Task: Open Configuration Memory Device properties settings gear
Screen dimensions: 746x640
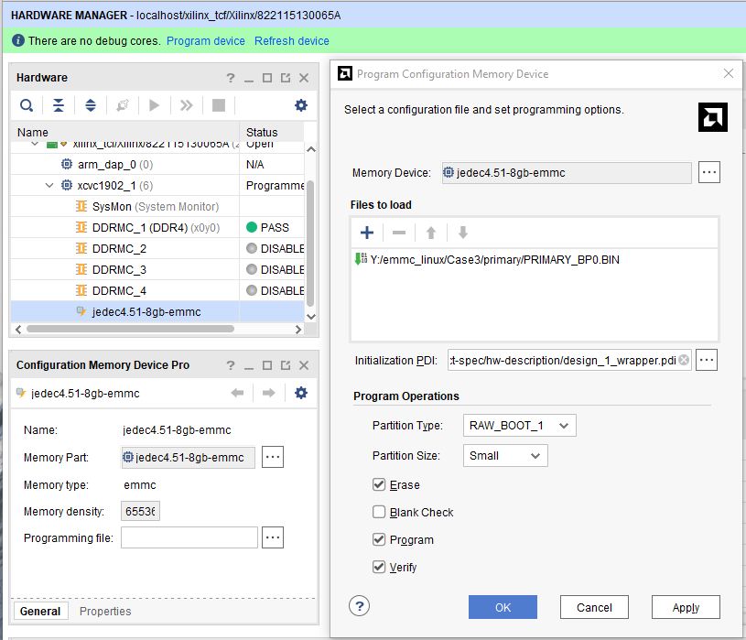Action: [x=300, y=393]
